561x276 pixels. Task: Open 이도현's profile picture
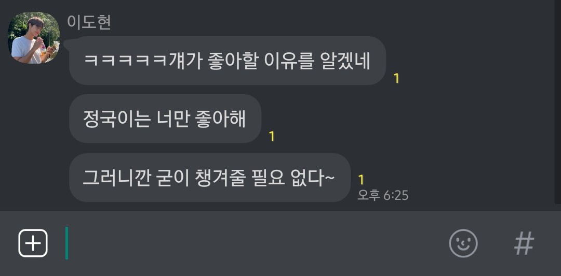(34, 38)
